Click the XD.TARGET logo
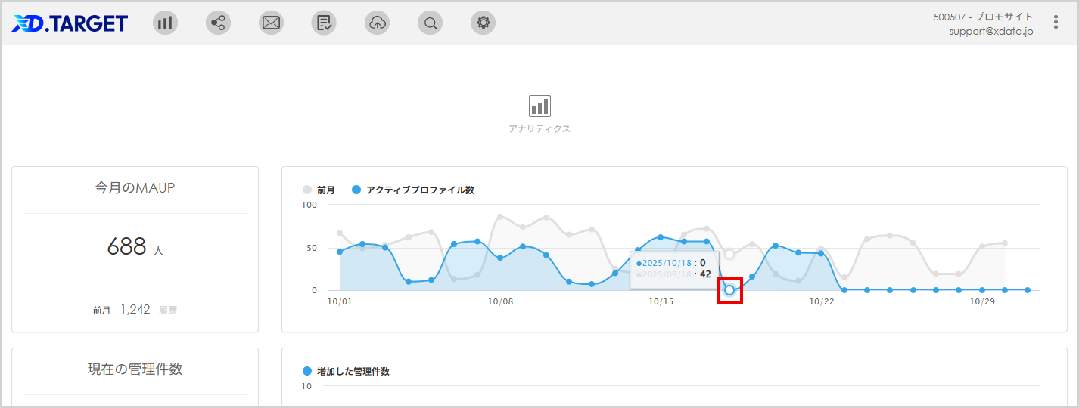The image size is (1079, 408). point(70,23)
